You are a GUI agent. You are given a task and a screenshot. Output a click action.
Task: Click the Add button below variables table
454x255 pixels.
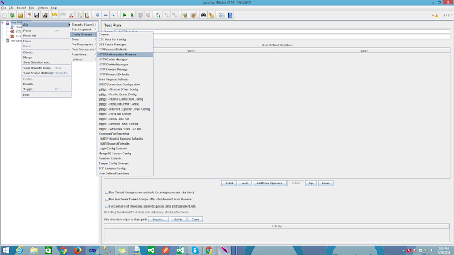click(245, 183)
